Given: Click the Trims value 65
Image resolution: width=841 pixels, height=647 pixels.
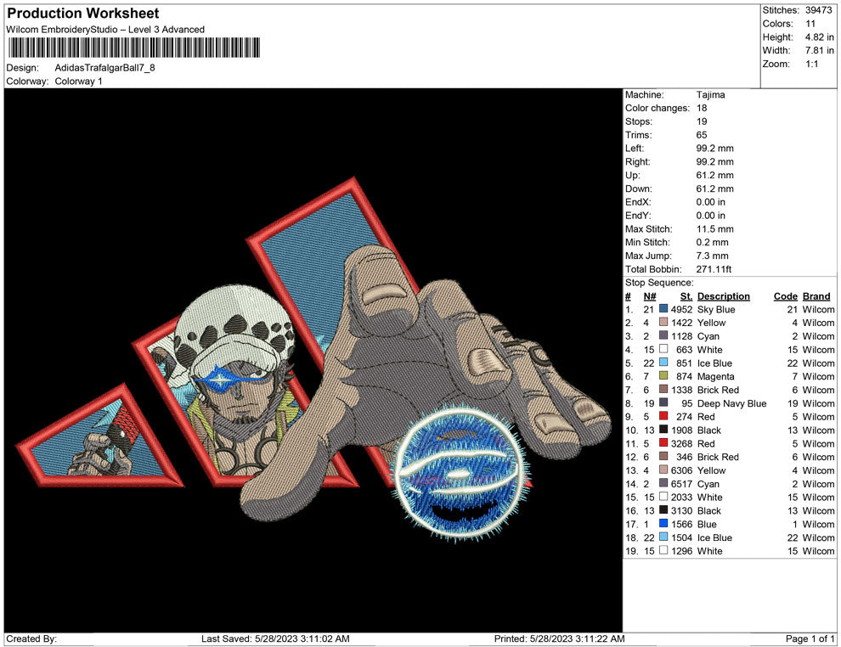Looking at the screenshot, I should click(x=702, y=135).
